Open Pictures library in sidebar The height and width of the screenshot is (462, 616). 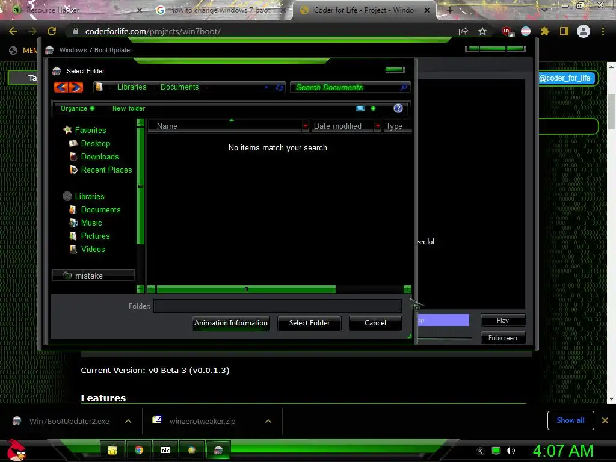click(96, 236)
